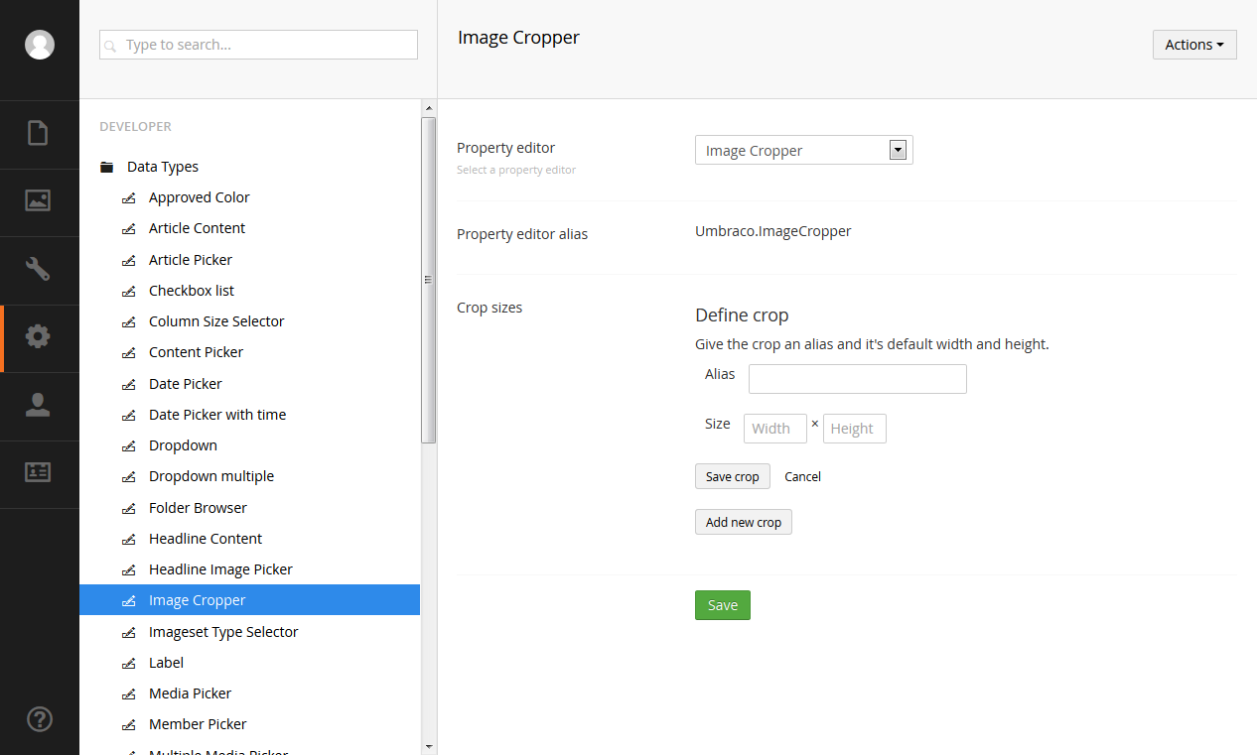The image size is (1257, 755).
Task: Click the Help question mark icon
Action: tap(39, 719)
